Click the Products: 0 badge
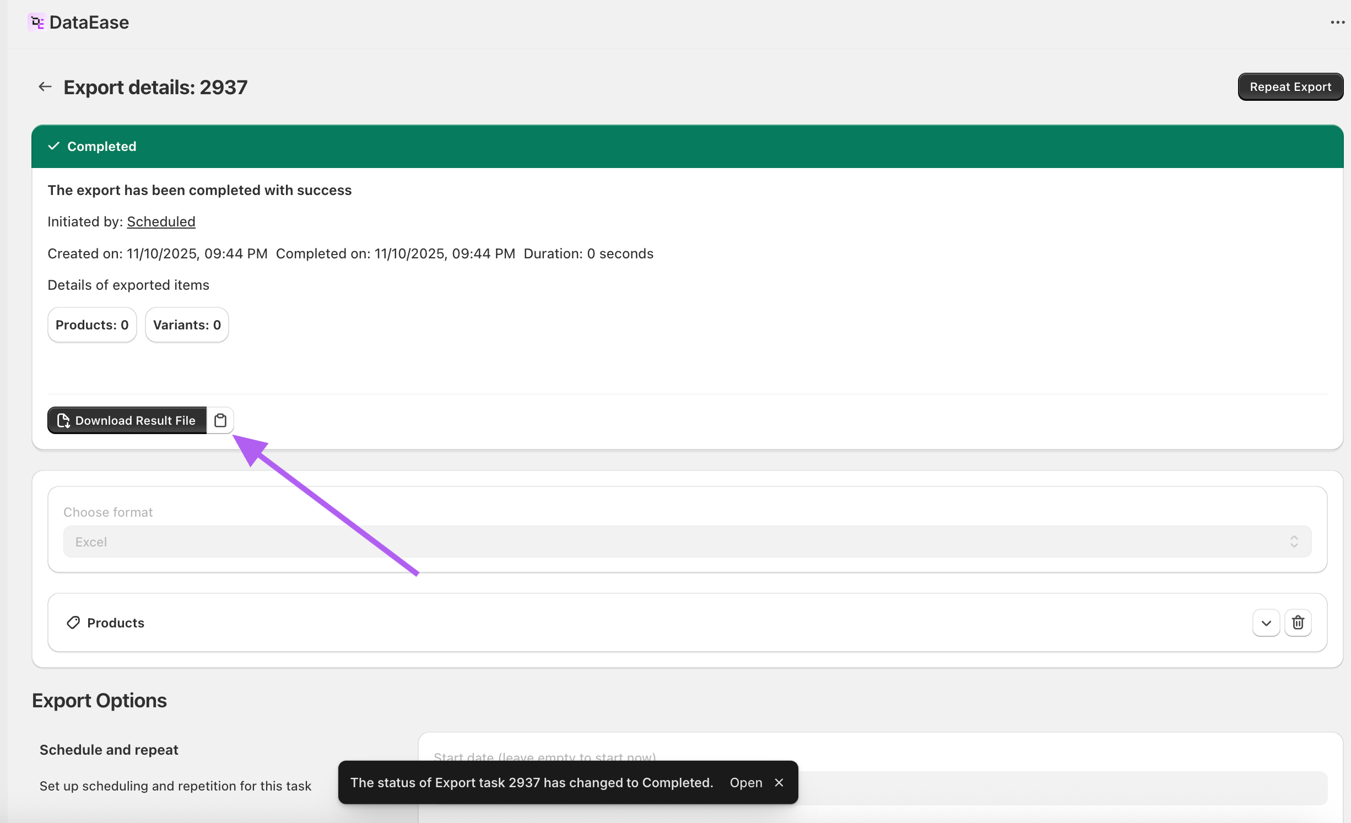Screen dimensions: 1351x823 click(x=92, y=325)
